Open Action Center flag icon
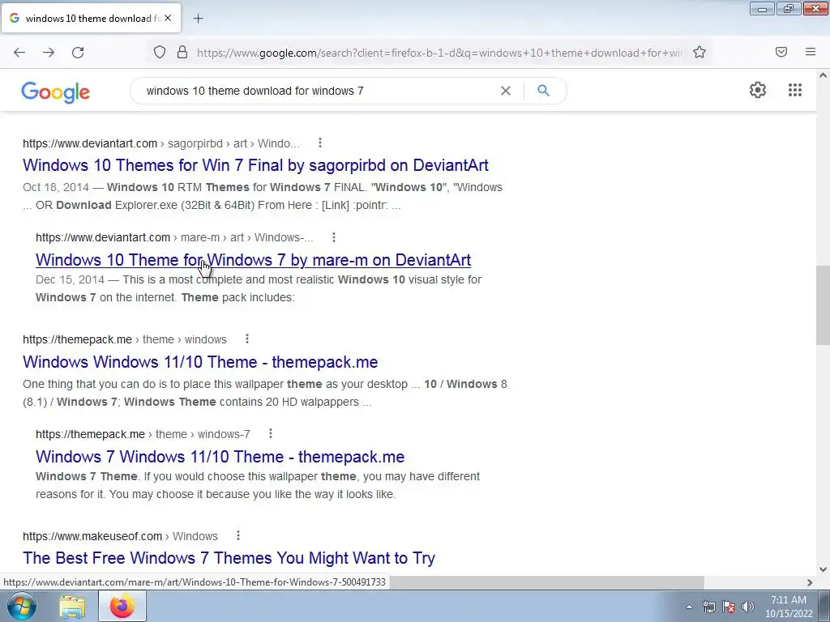This screenshot has height=622, width=830. (729, 607)
